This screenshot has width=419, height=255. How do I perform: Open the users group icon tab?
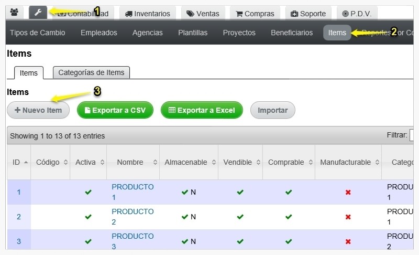15,12
